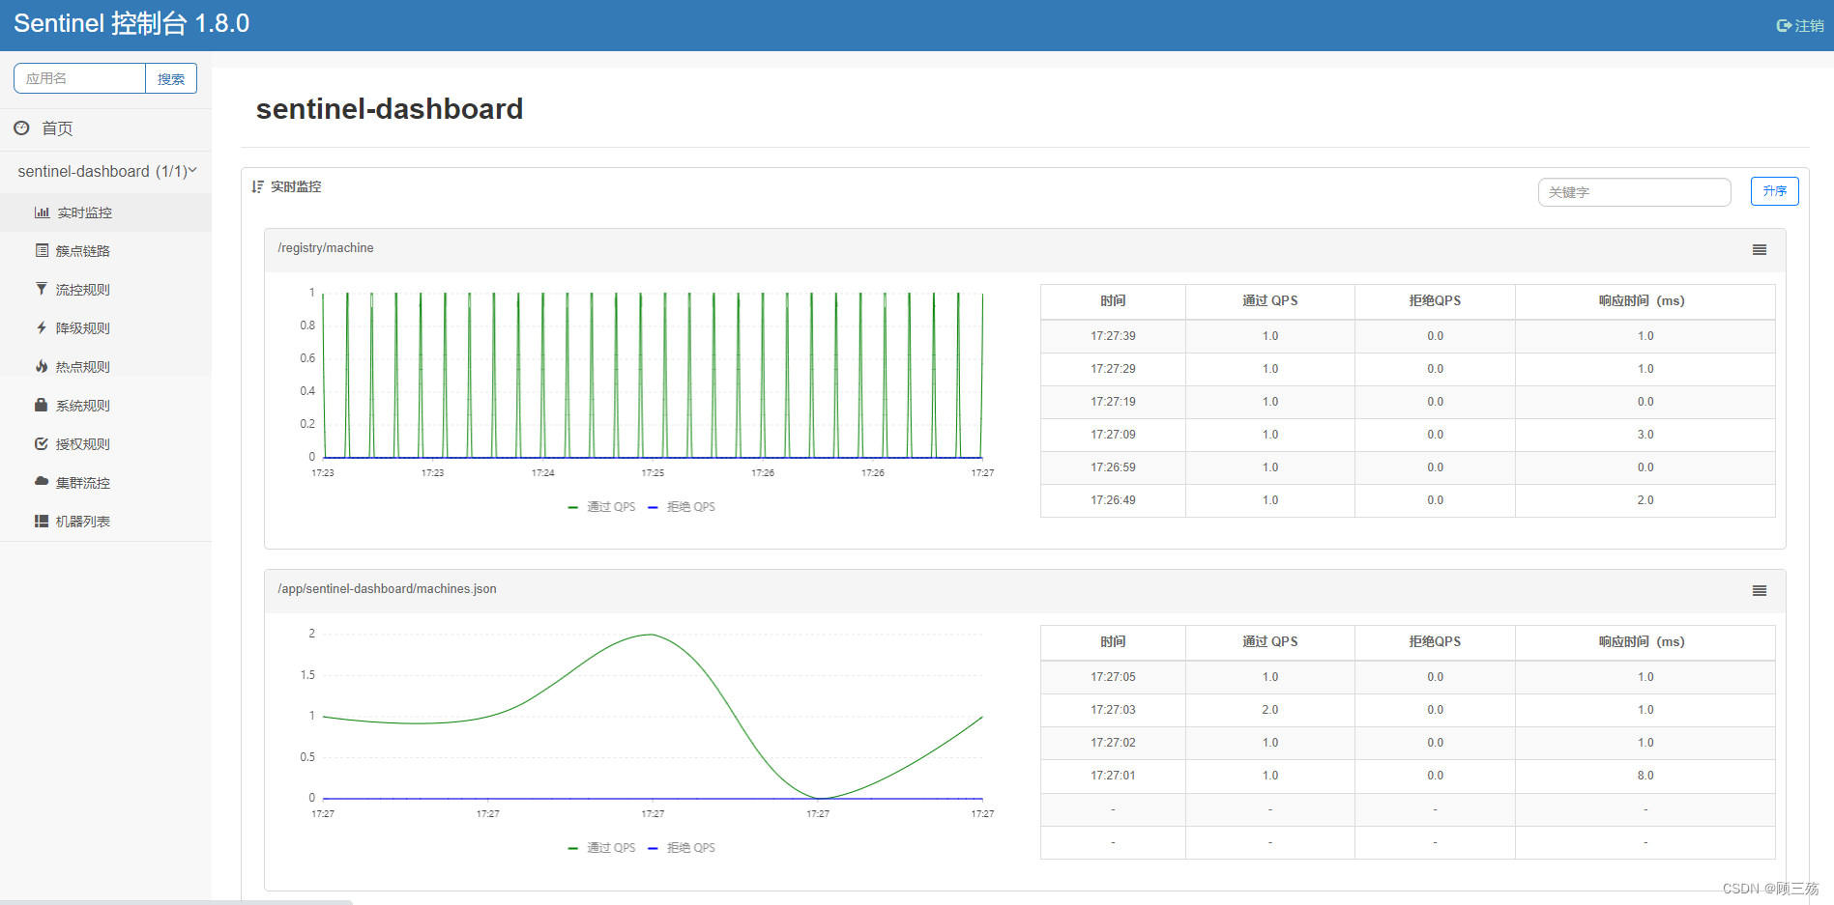Open 系统规则 in the sidebar

[x=105, y=406]
